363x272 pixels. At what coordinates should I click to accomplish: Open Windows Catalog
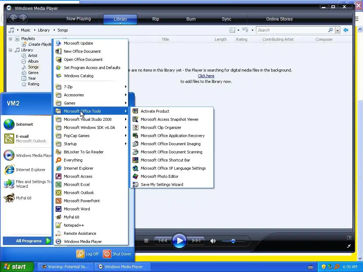[91, 76]
